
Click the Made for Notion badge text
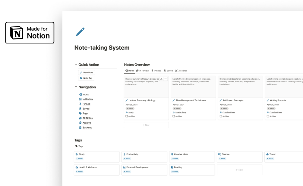coord(38,33)
